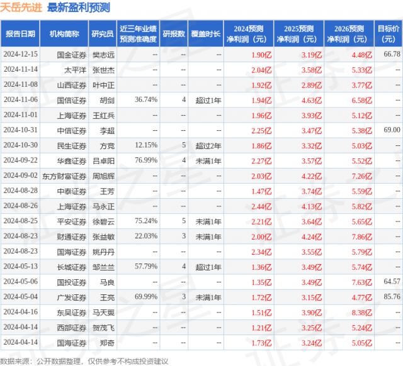This screenshot has height=366, width=403.
Task: Select the 东方财富证券 row entry
Action: coord(65,175)
